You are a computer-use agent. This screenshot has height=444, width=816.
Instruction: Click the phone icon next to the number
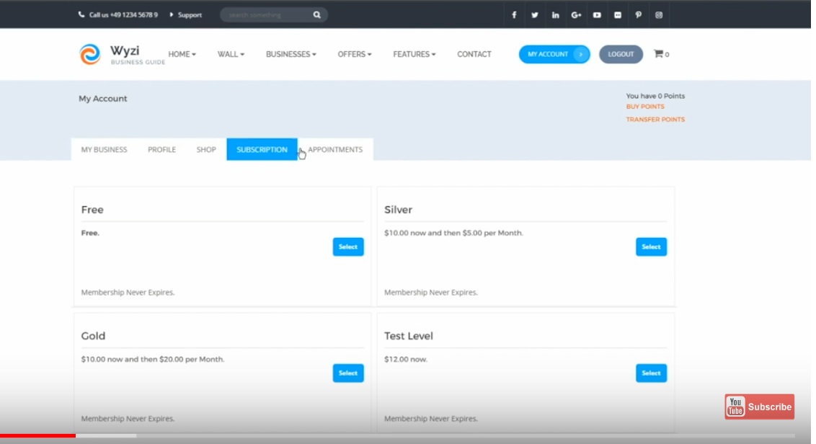coord(80,14)
